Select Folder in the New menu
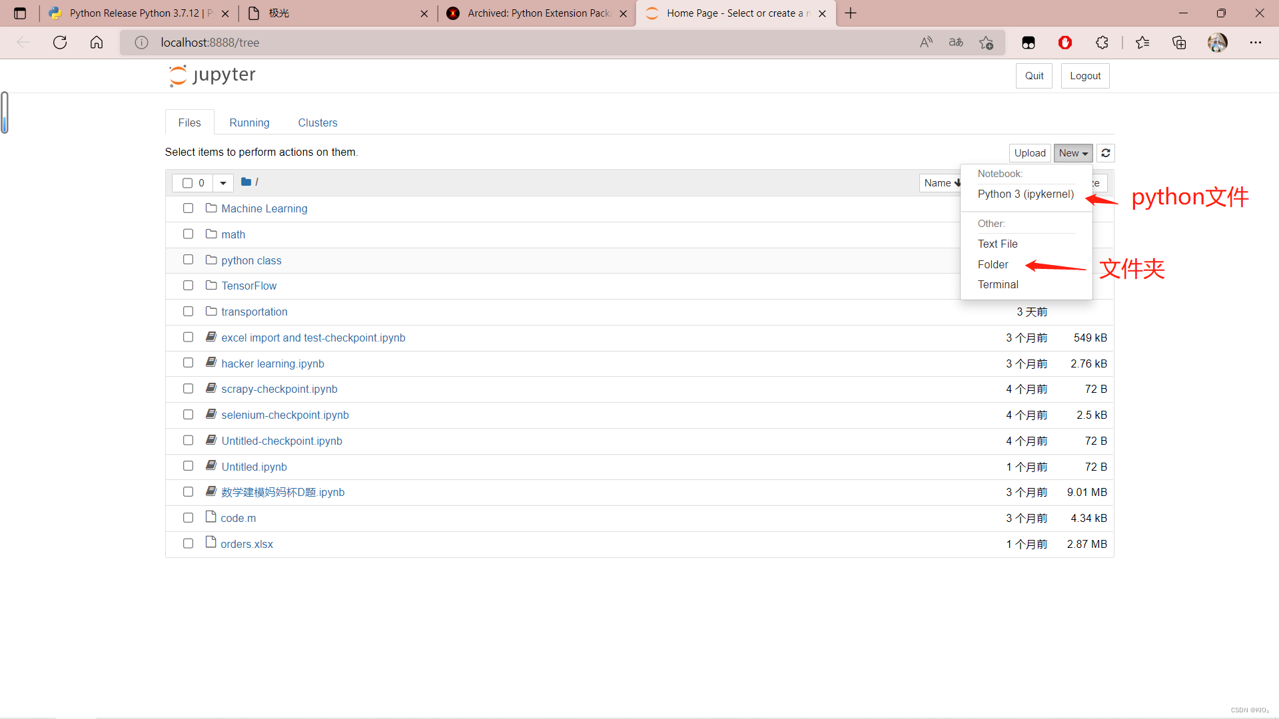1279x719 pixels. (993, 265)
